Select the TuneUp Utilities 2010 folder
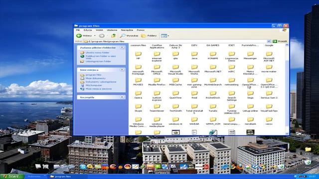The width and height of the screenshot is (319, 179). 231,106
